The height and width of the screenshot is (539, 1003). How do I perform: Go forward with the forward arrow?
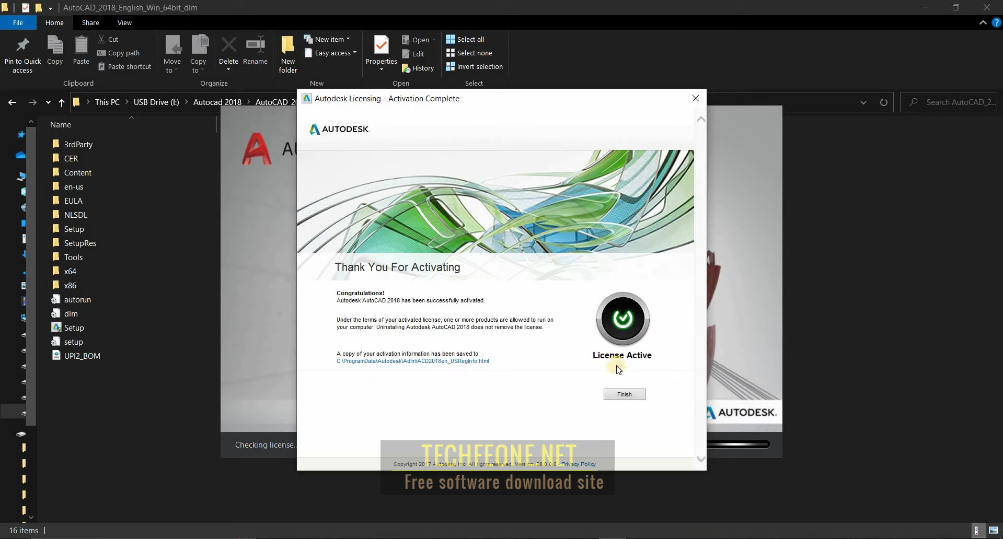pyautogui.click(x=32, y=102)
